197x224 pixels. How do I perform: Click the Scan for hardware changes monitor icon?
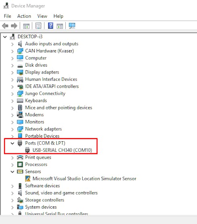[72, 26]
